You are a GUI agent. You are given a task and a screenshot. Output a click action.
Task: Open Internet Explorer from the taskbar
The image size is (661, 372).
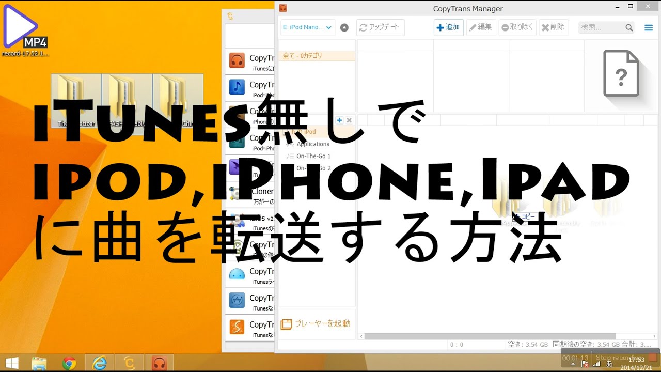coord(99,364)
